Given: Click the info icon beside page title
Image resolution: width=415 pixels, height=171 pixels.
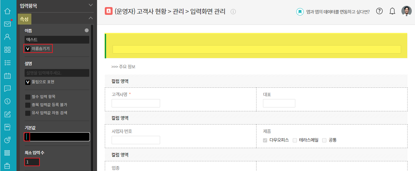Looking at the screenshot, I should point(233,12).
